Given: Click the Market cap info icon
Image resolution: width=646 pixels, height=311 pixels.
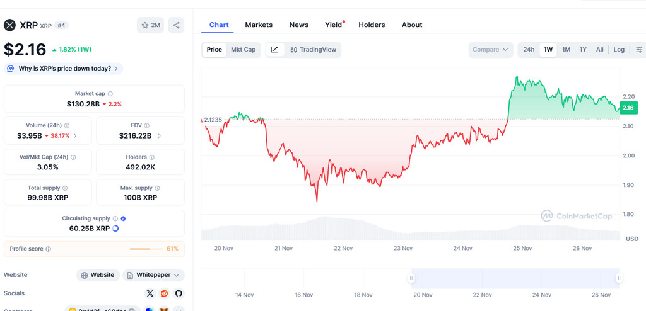Looking at the screenshot, I should (110, 94).
